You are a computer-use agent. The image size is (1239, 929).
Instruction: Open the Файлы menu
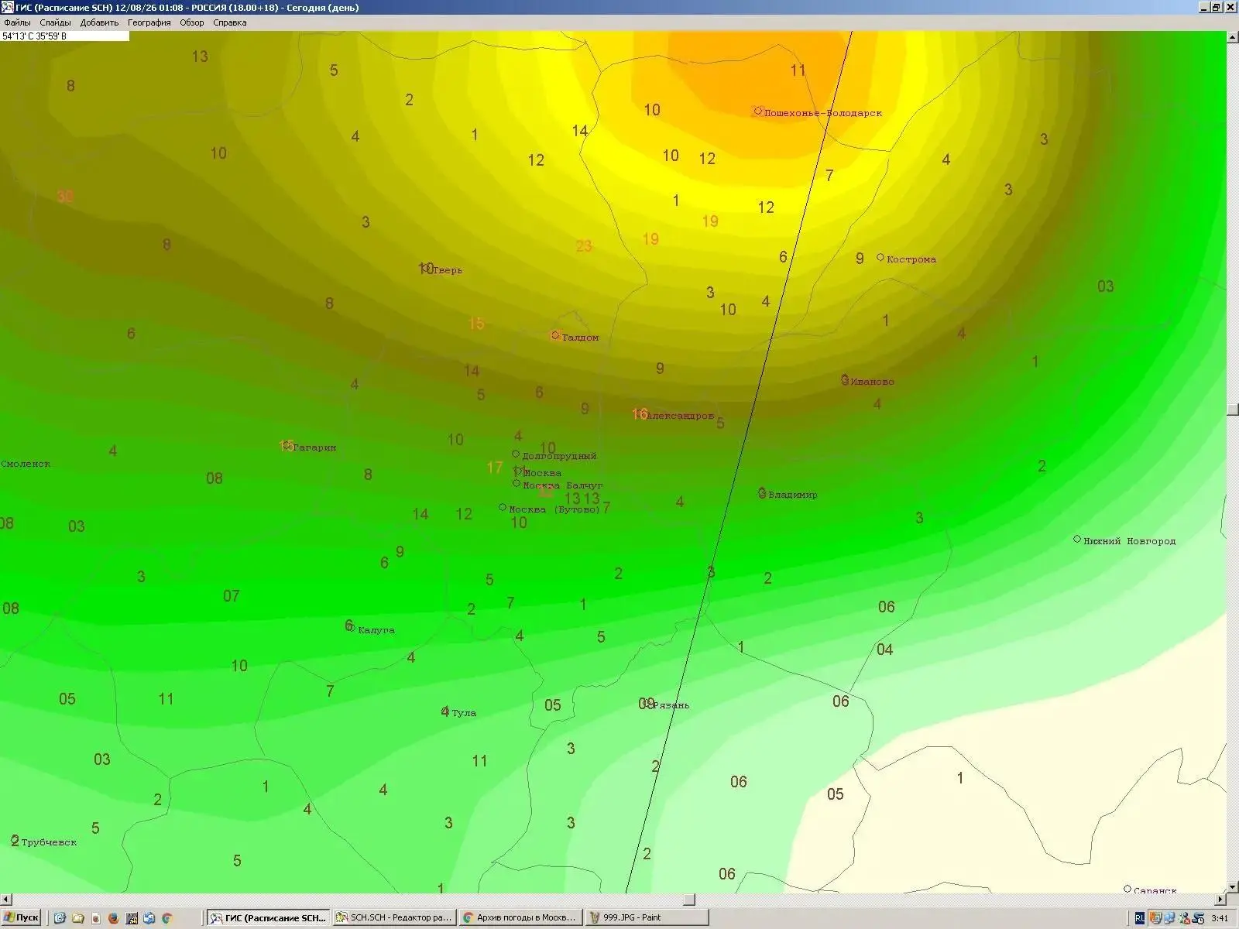click(17, 22)
